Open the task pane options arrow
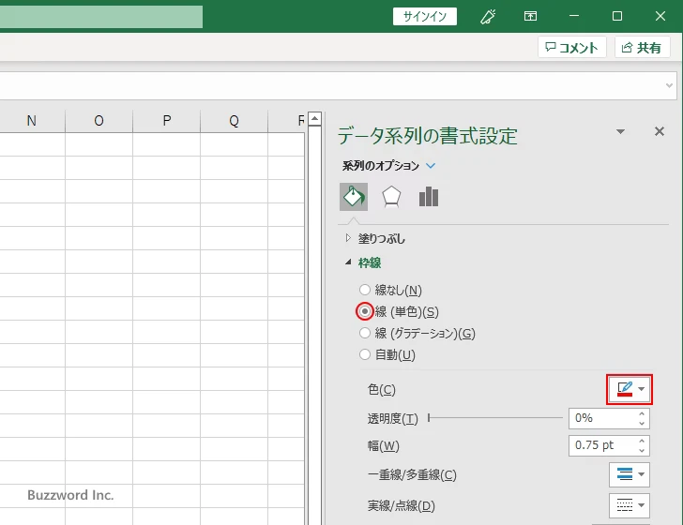The width and height of the screenshot is (683, 525). (x=621, y=131)
